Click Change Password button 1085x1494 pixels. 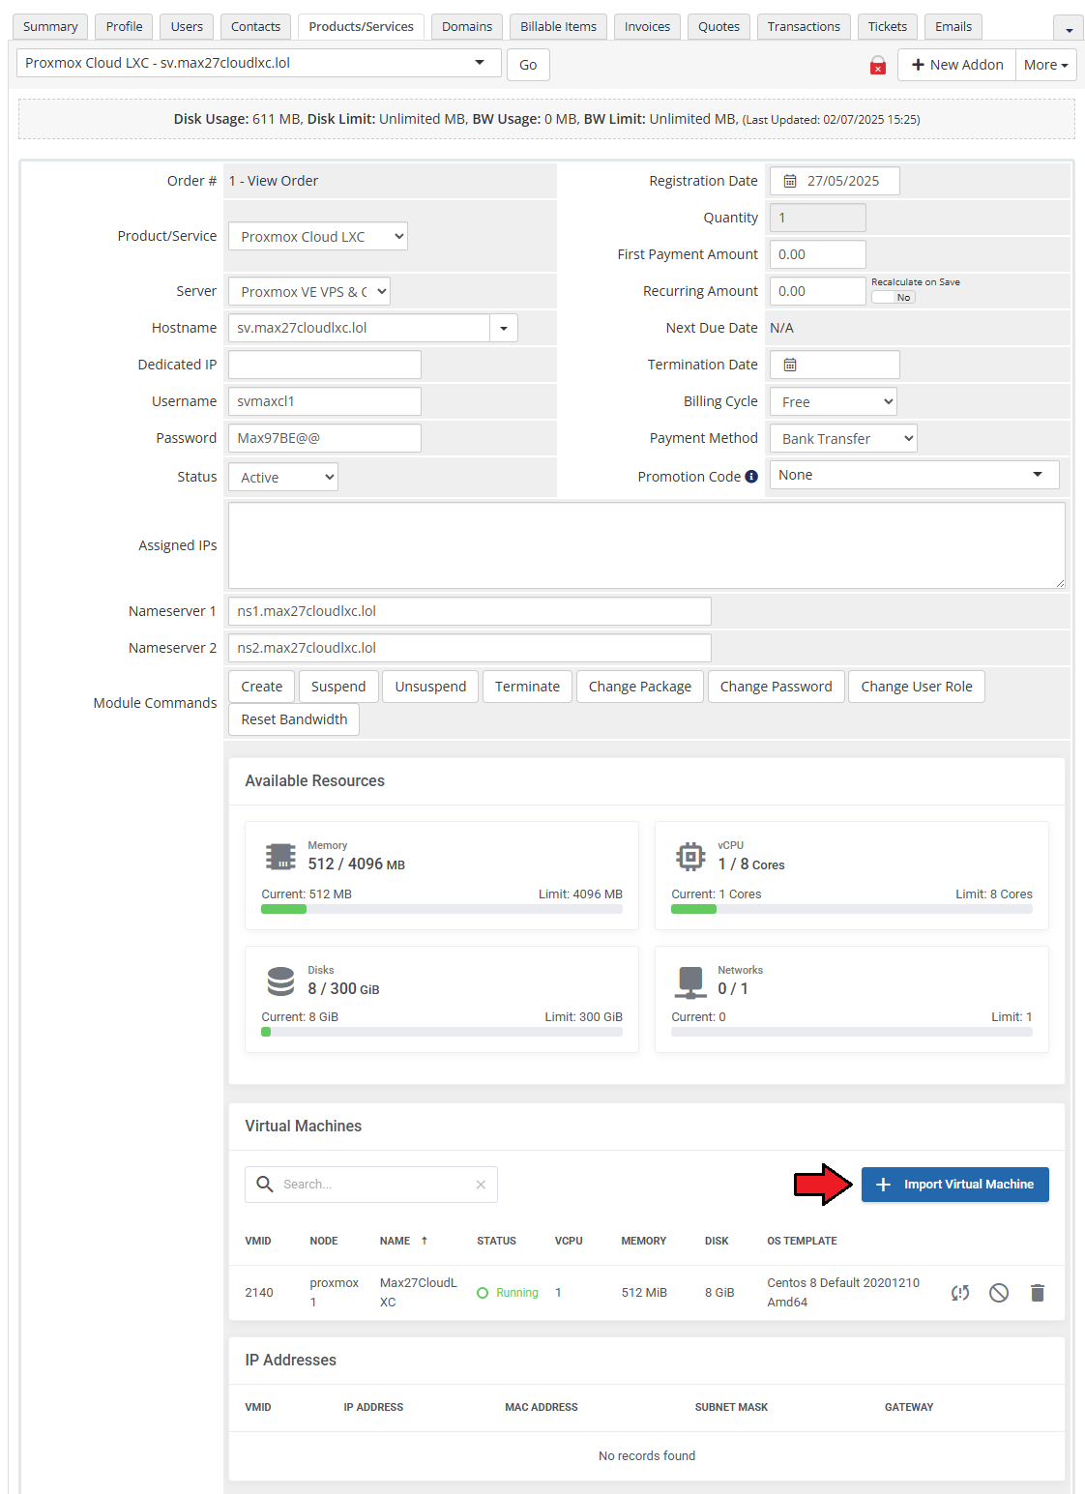click(777, 687)
